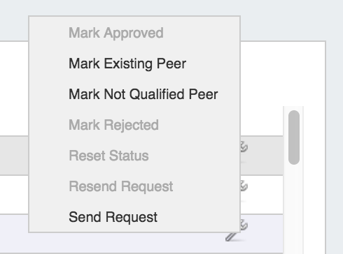This screenshot has height=254, width=343.
Task: Click the scrollbar track below the thumb
Action: click(294, 209)
